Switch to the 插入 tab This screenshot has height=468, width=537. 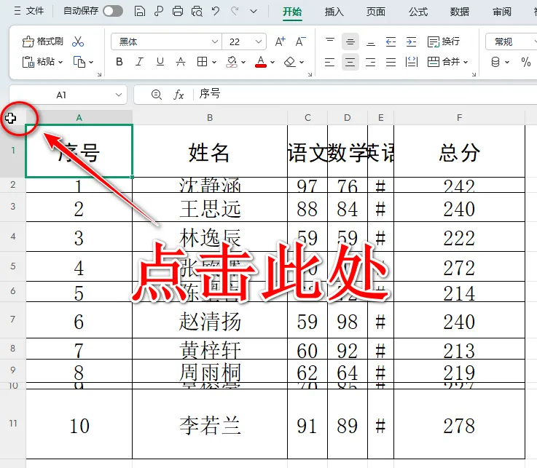[x=334, y=12]
